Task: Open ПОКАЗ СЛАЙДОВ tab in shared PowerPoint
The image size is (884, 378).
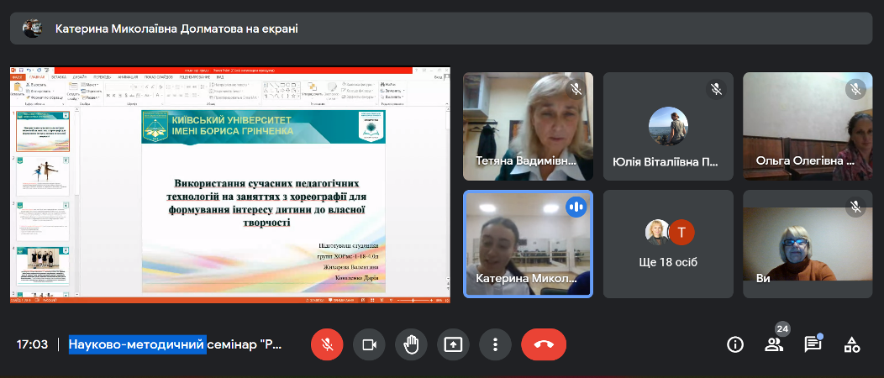Action: click(159, 77)
